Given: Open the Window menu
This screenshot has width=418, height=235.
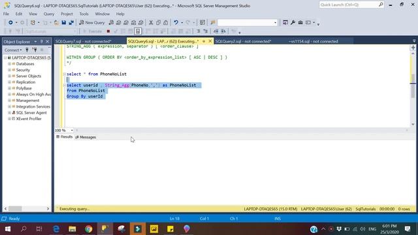Looking at the screenshot, I should [103, 14].
